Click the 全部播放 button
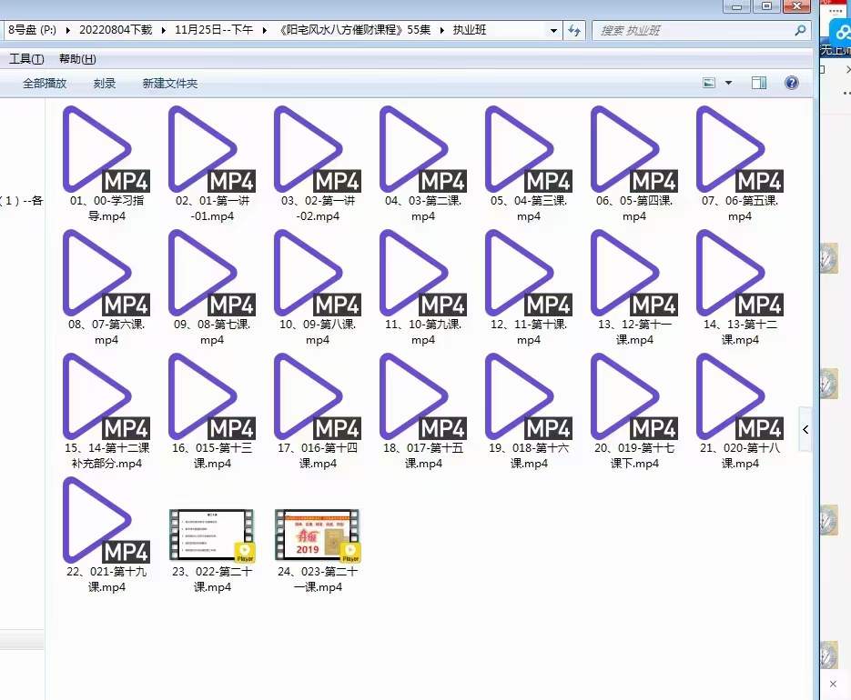 click(45, 83)
